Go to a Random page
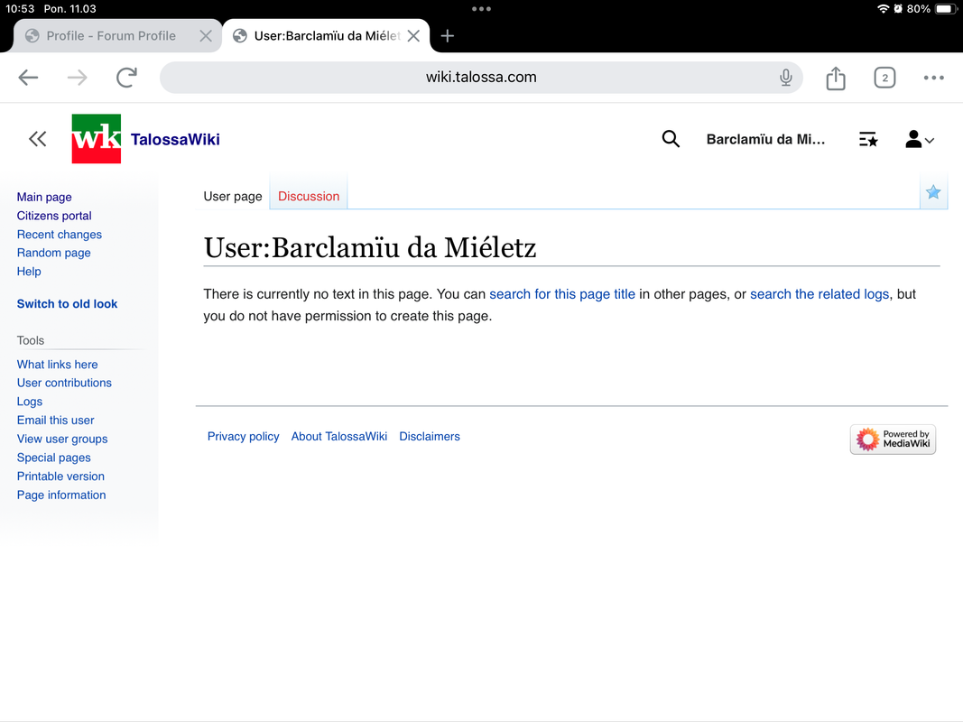This screenshot has height=722, width=963. (x=53, y=253)
